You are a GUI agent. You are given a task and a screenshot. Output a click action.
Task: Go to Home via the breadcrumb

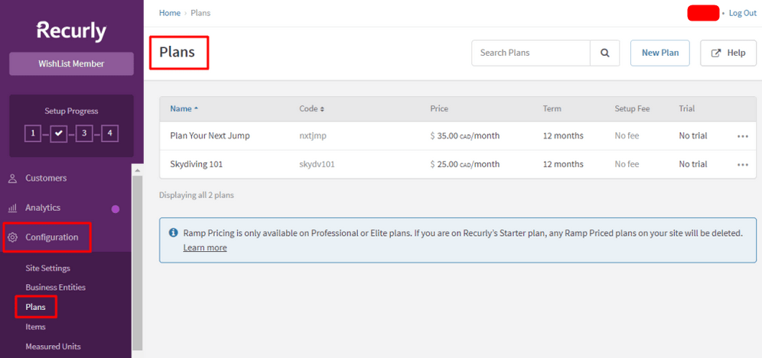pos(170,13)
